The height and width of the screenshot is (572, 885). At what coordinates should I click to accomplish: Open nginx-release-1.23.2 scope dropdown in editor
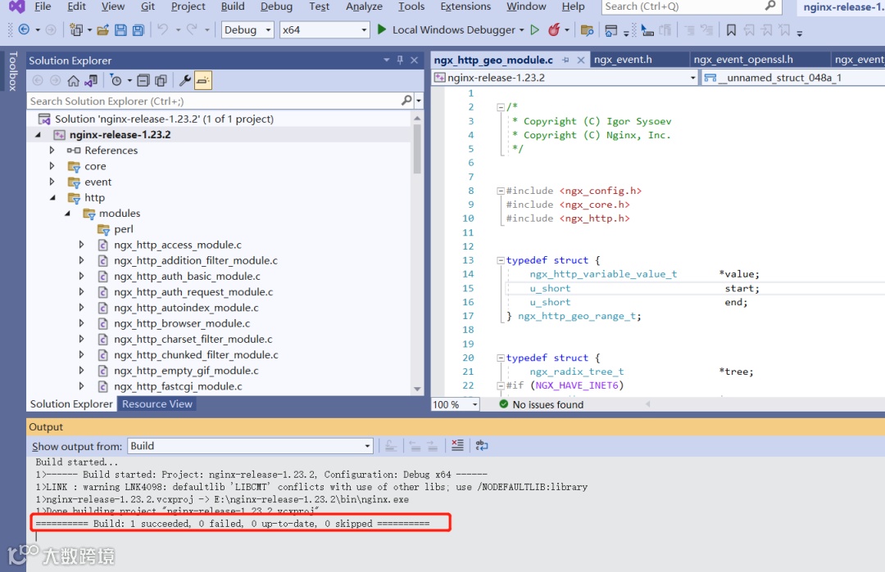[565, 78]
